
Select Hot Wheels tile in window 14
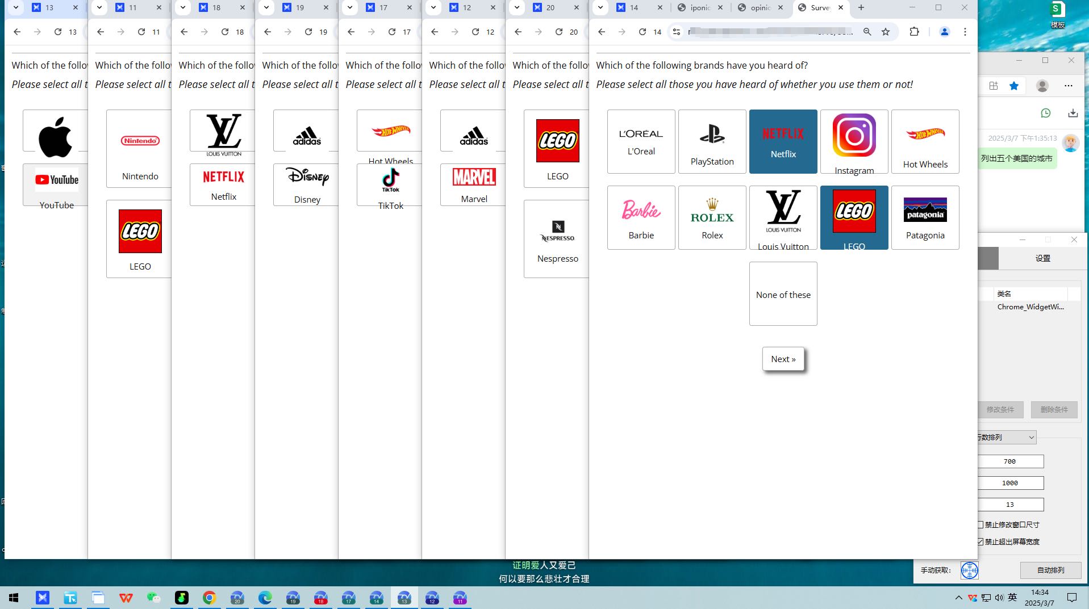pyautogui.click(x=925, y=141)
